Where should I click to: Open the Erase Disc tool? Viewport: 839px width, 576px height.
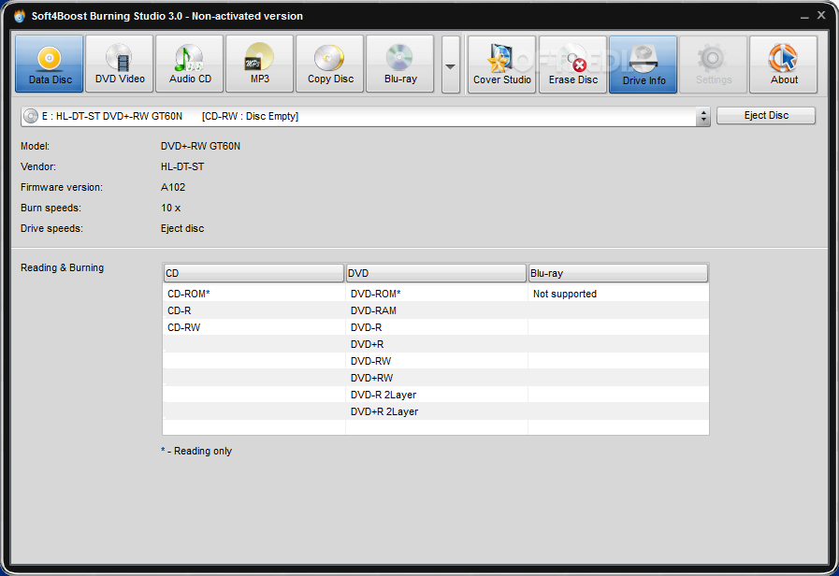click(572, 65)
